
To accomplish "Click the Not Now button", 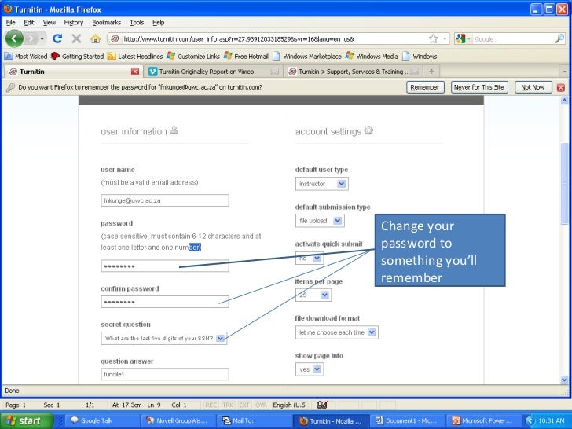I will pos(533,87).
